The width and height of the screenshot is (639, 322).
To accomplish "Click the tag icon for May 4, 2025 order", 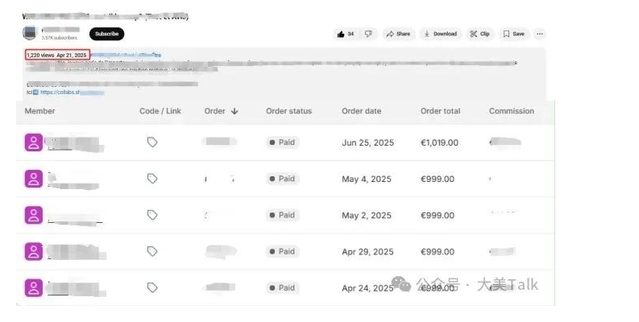I will [152, 178].
